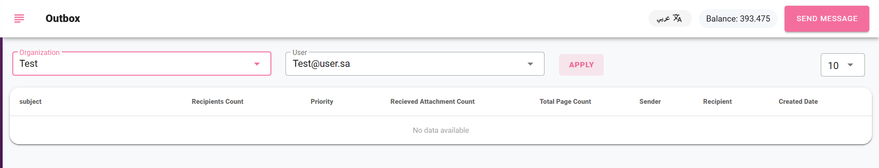Open the rows-per-page dropdown showing 10
This screenshot has height=168, width=879.
click(842, 65)
